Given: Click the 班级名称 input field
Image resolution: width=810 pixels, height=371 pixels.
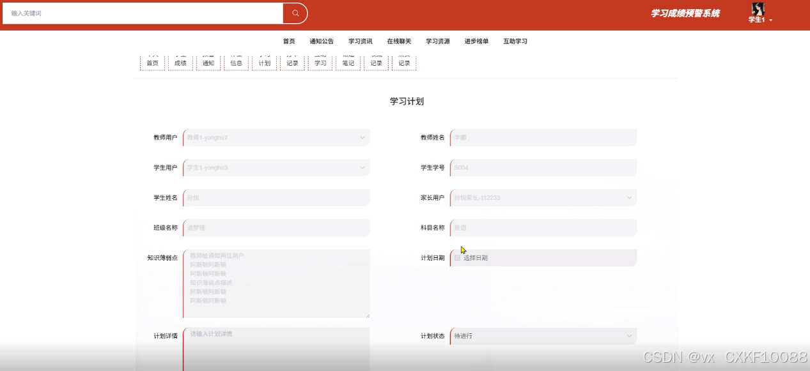Looking at the screenshot, I should click(276, 227).
